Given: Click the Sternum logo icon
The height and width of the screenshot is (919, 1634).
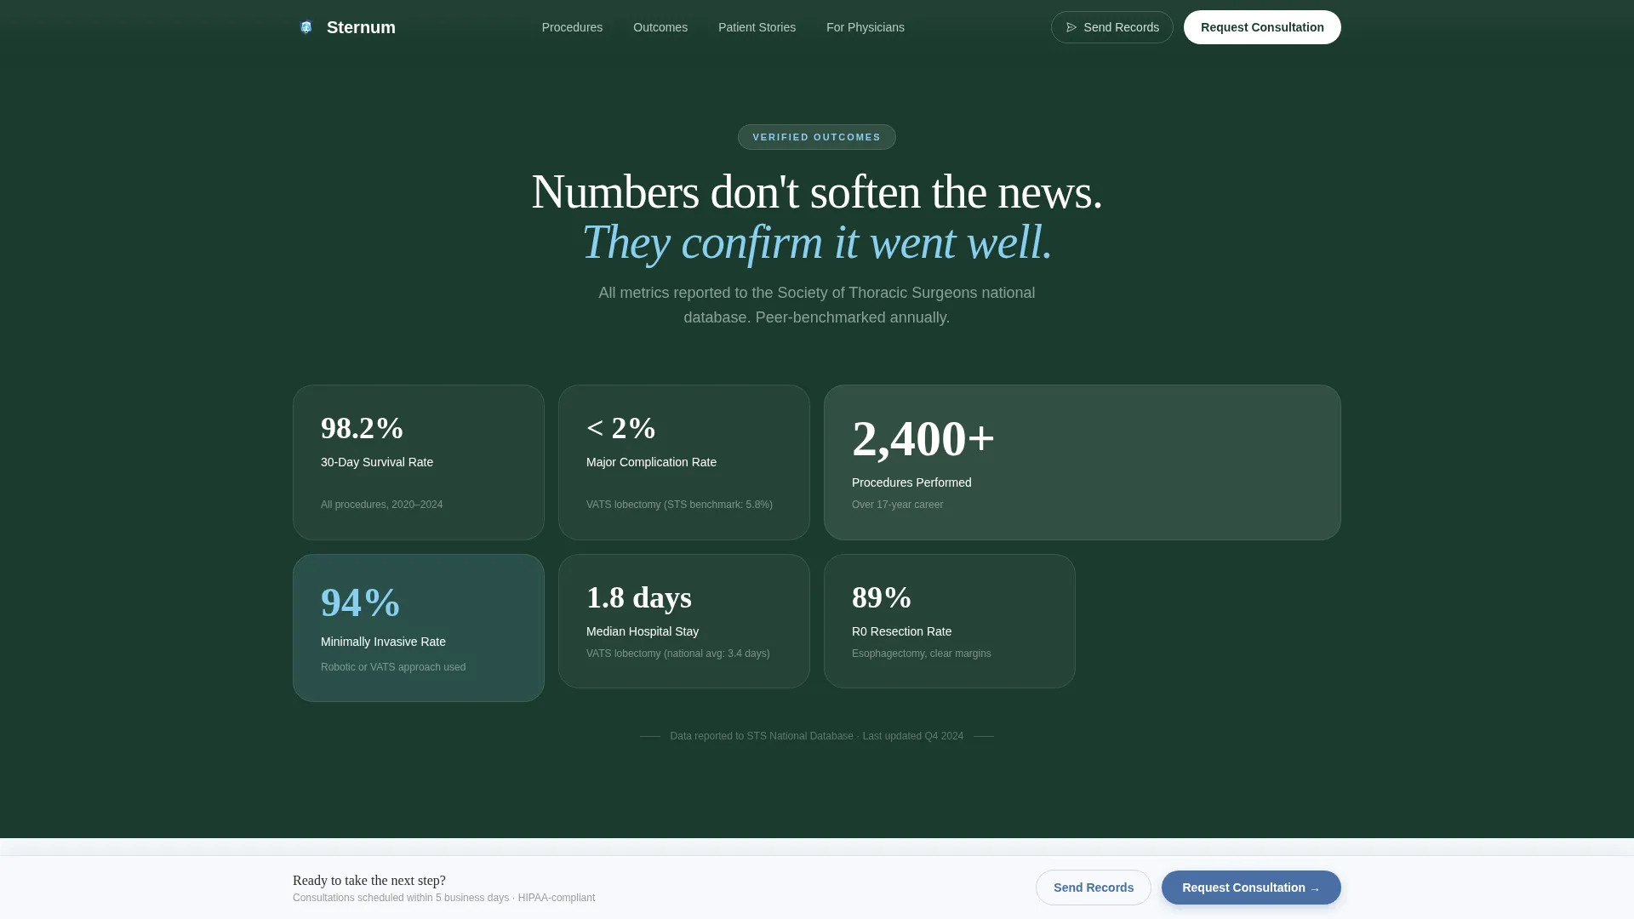Looking at the screenshot, I should (306, 27).
